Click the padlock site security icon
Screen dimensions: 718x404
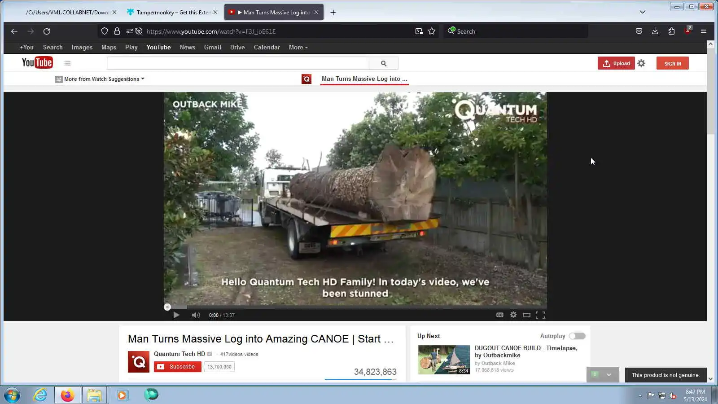point(117,31)
